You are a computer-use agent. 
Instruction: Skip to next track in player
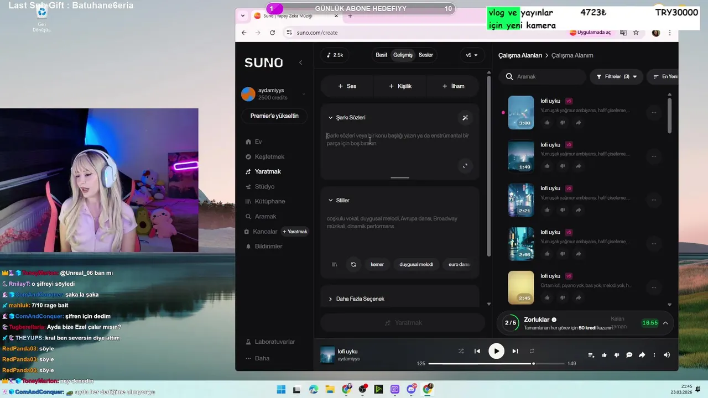[x=515, y=351]
